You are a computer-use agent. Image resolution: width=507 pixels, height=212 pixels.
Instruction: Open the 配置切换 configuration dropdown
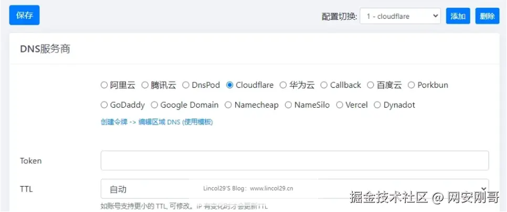399,16
